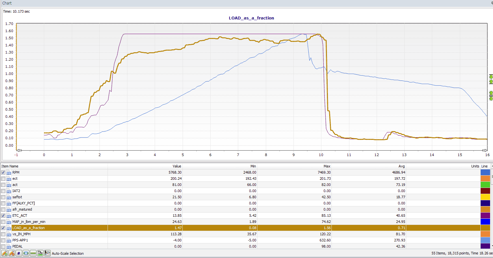
Task: Enable the PPS-APP1 checkbox
Action: click(3, 240)
